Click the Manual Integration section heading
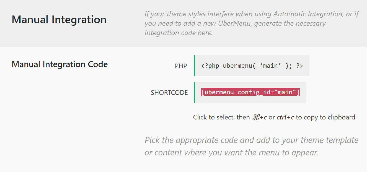 pyautogui.click(x=59, y=19)
